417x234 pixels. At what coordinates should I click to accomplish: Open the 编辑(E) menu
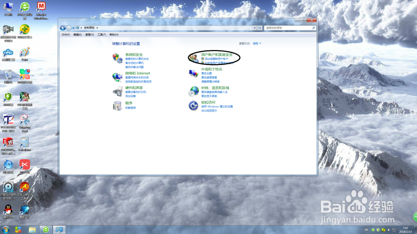point(78,35)
